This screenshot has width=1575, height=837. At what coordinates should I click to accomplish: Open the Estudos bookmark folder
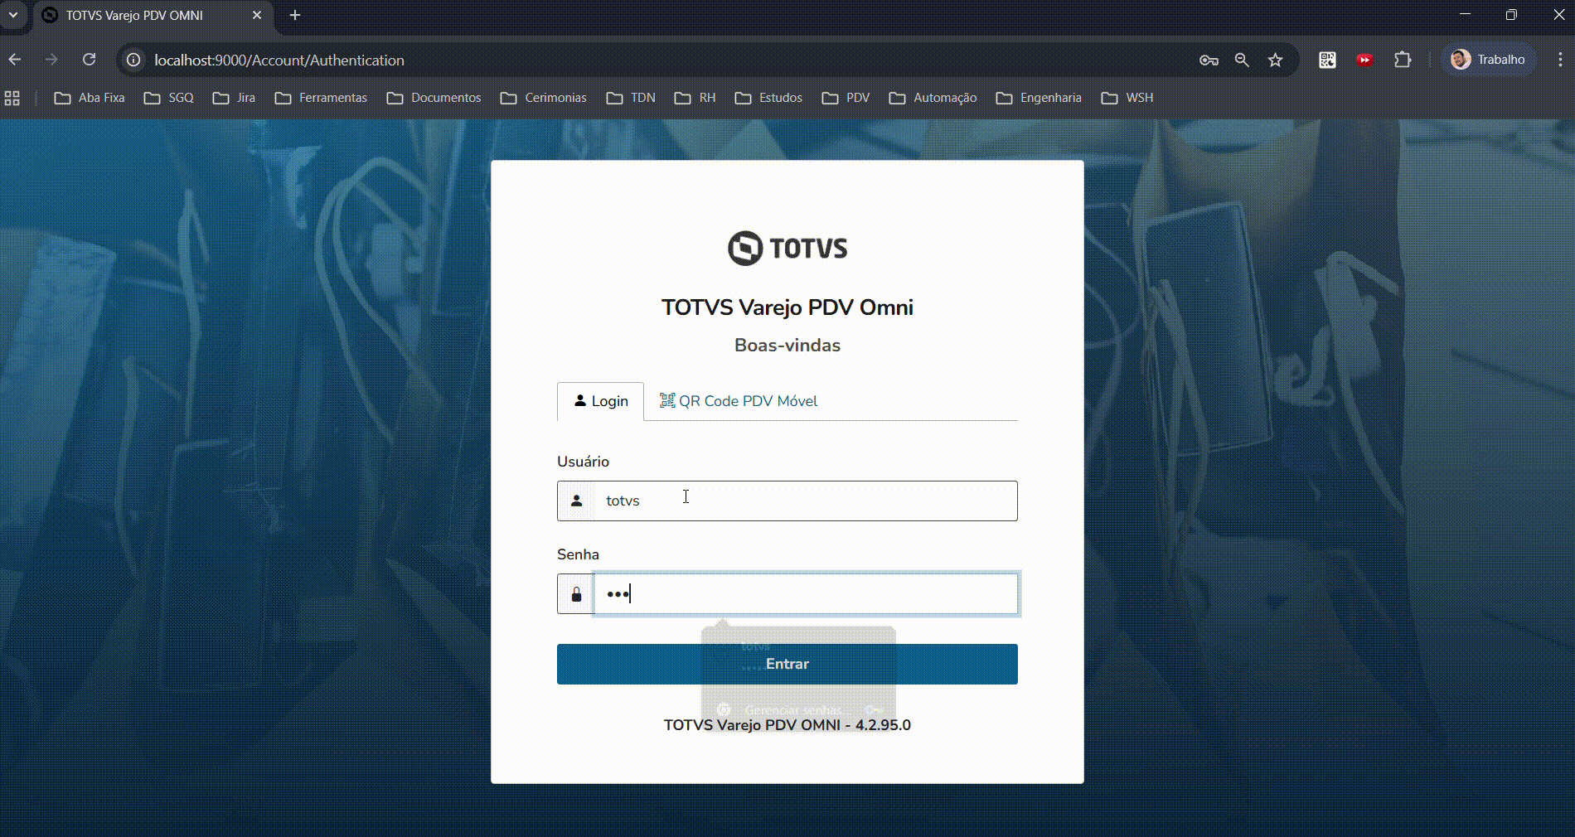768,98
